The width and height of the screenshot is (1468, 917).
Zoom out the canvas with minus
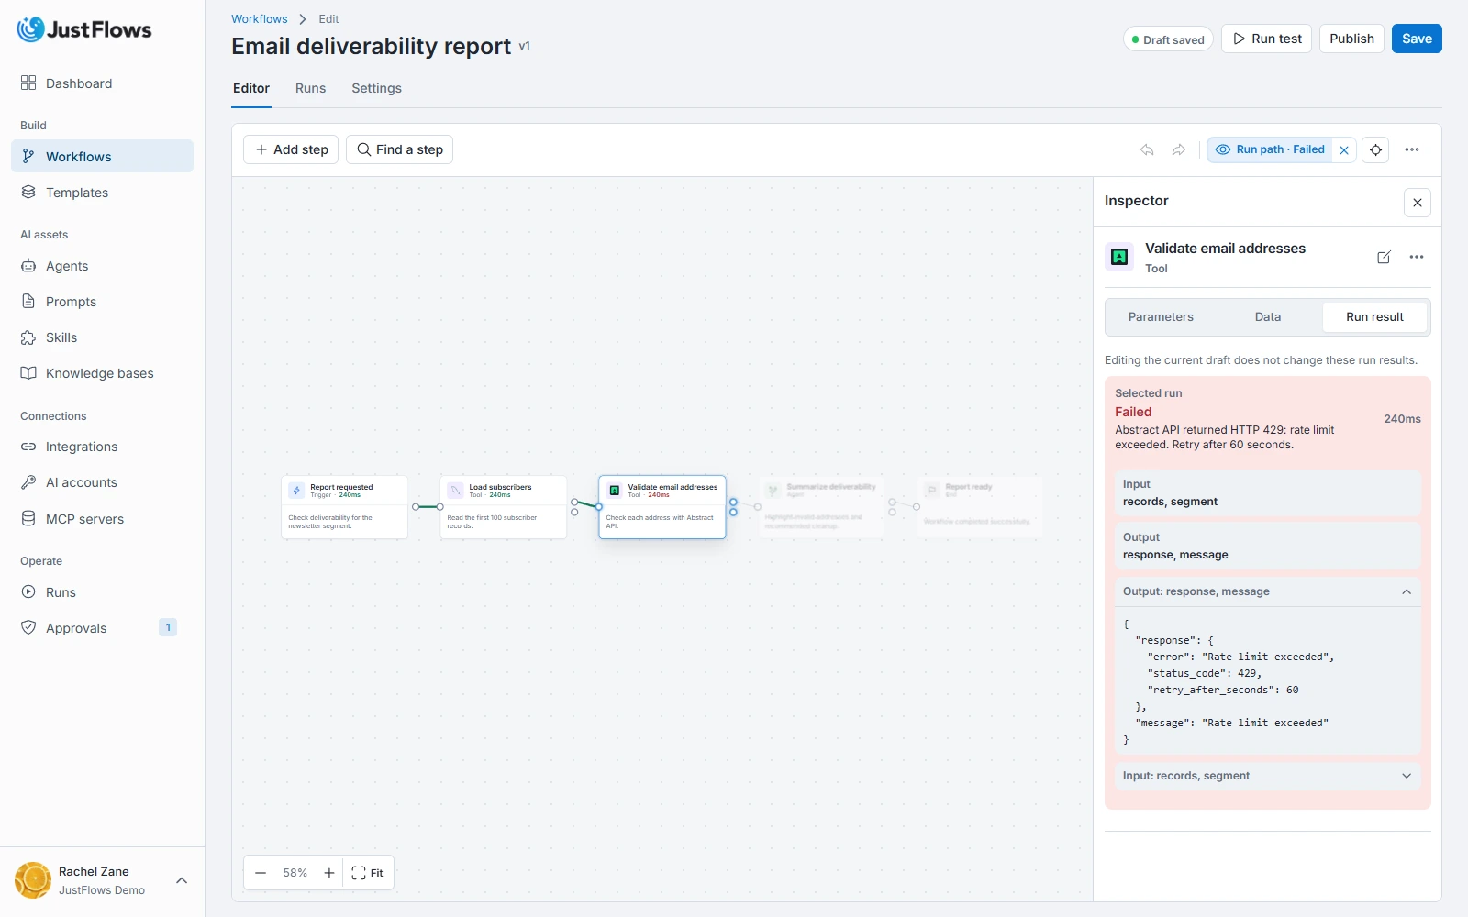click(261, 873)
